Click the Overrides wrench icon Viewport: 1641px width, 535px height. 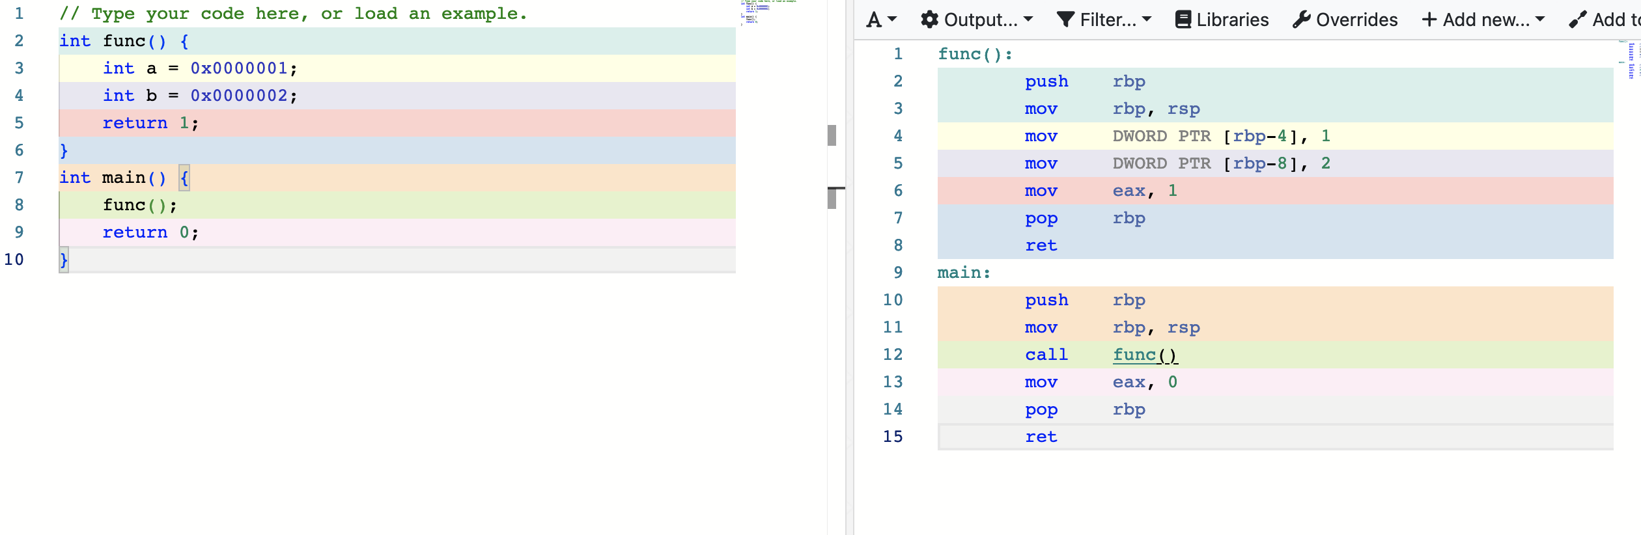pyautogui.click(x=1301, y=20)
